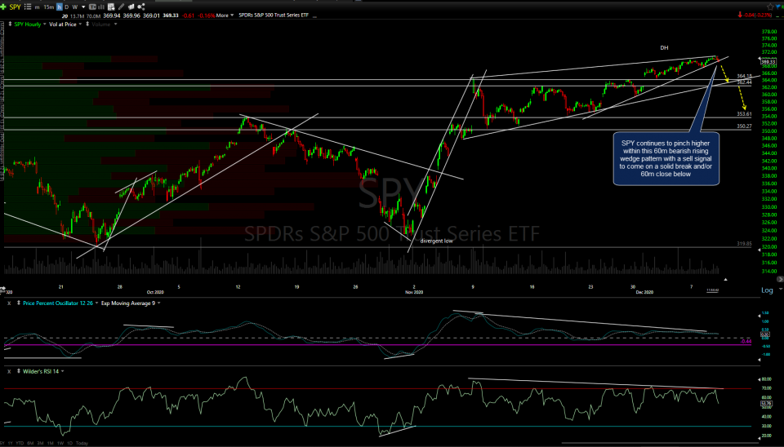The height and width of the screenshot is (447, 784).
Task: Click the time marker on the date axis
Action: pos(712,290)
